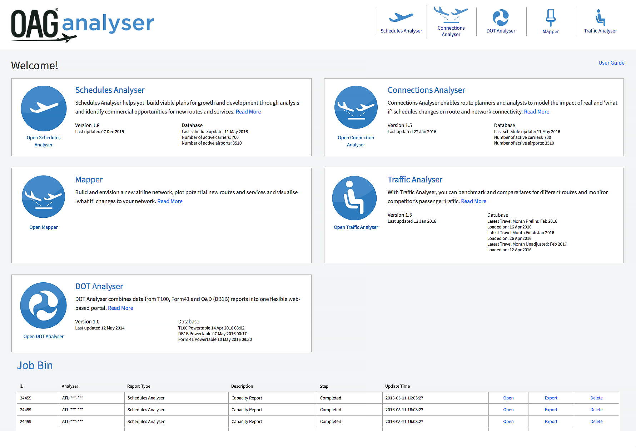Screen dimensions: 636x448
Task: Click the large Mapper circle icon
Action: 44,197
